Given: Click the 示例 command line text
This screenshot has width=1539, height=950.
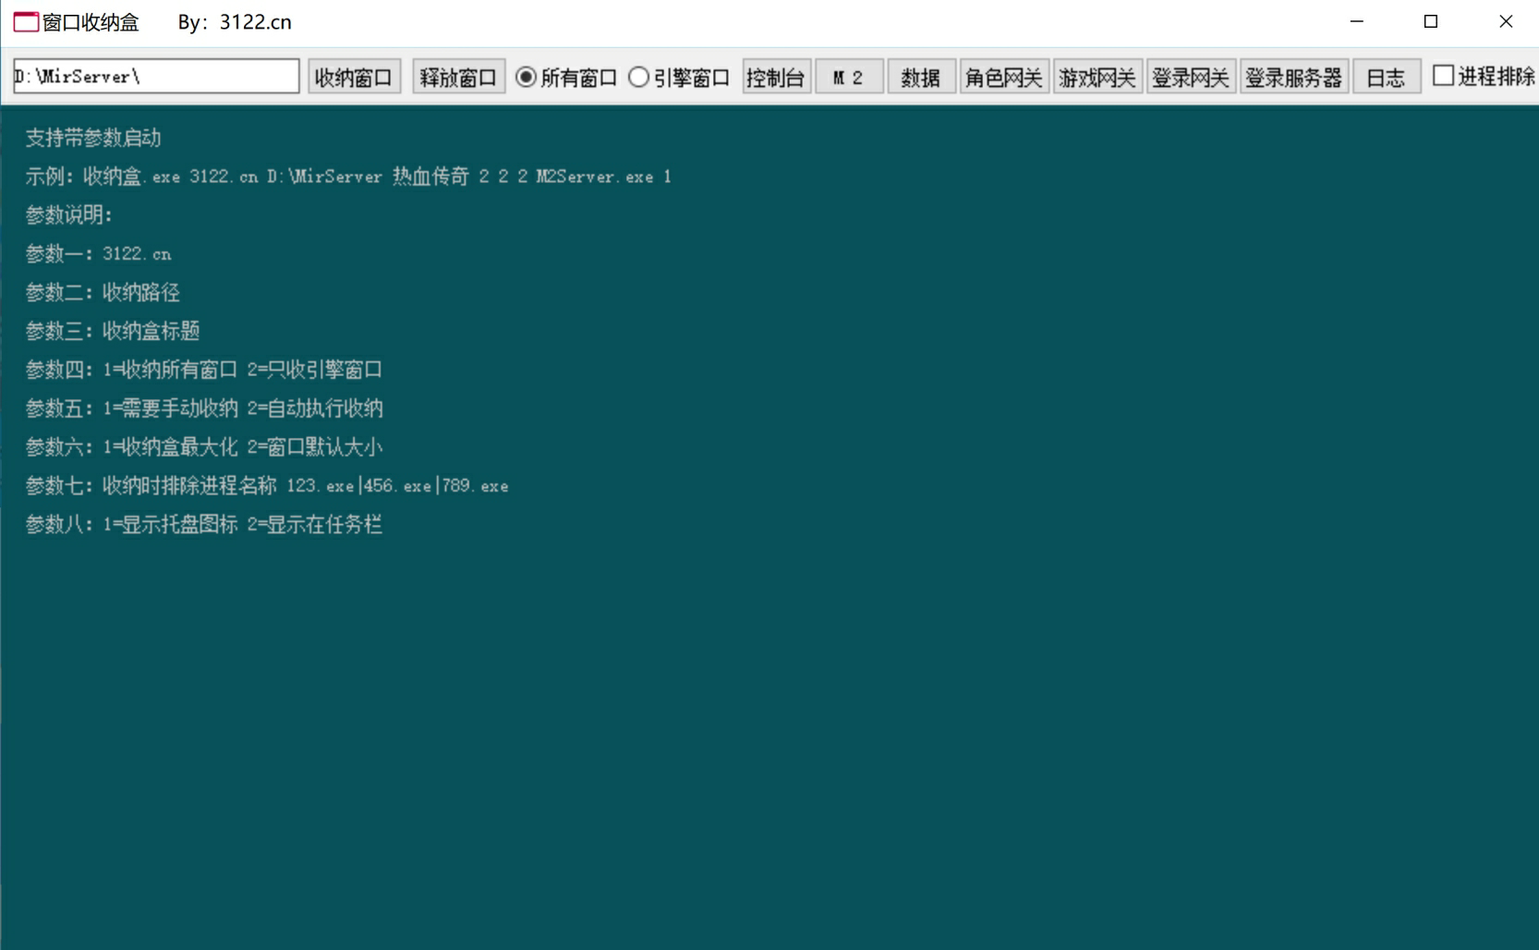Looking at the screenshot, I should [348, 177].
